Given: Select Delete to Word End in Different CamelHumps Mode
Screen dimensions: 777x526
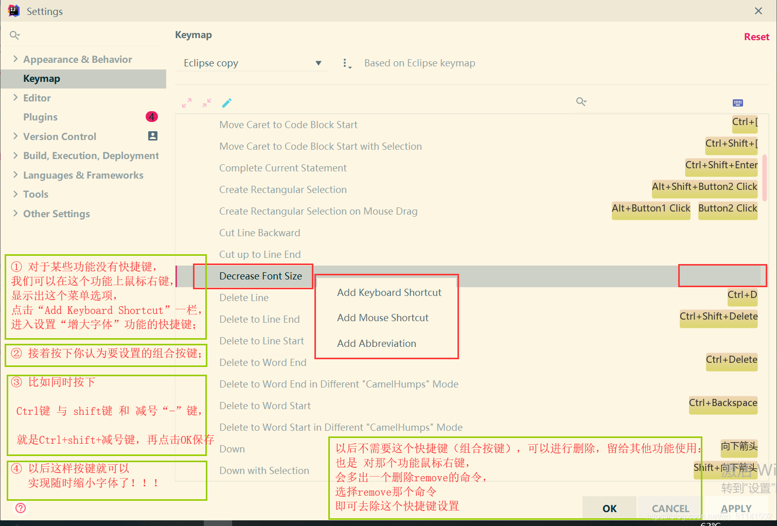Looking at the screenshot, I should coord(339,384).
